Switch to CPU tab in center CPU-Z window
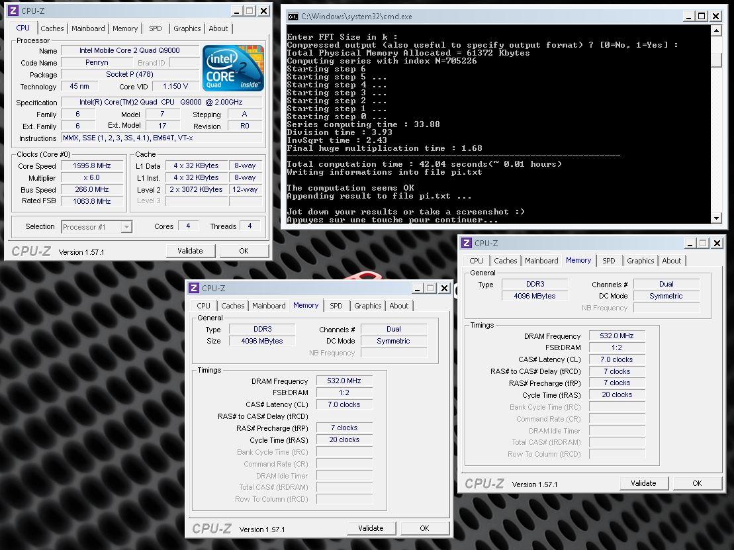The width and height of the screenshot is (734, 550). pyautogui.click(x=203, y=306)
